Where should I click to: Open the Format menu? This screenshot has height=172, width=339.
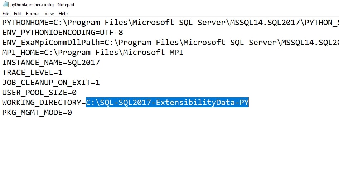coord(33,14)
